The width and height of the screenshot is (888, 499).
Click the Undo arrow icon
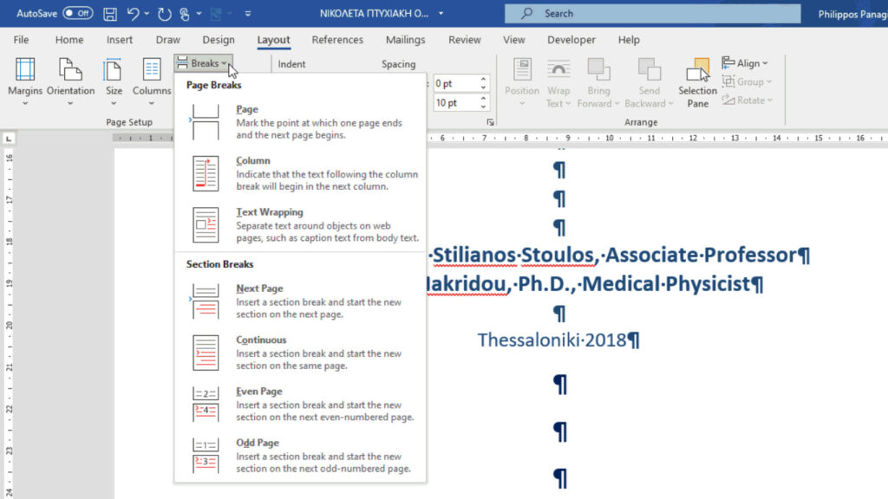click(133, 14)
